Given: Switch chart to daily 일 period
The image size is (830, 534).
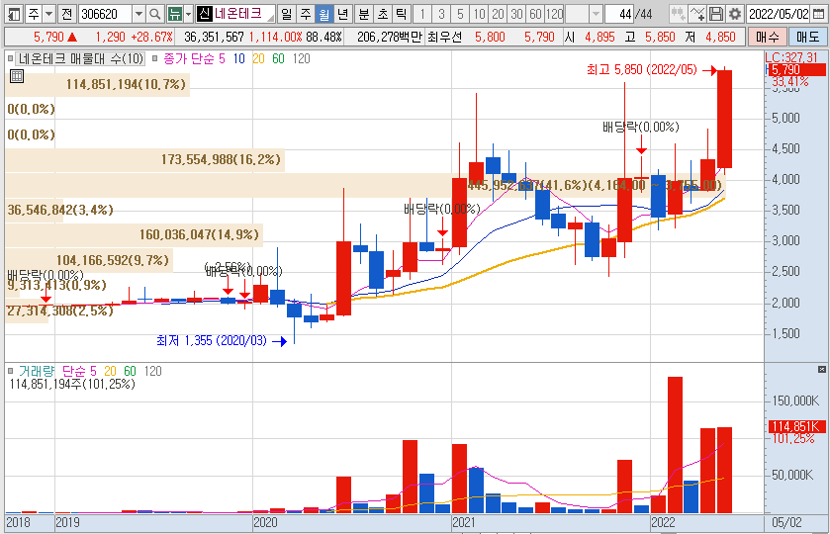Looking at the screenshot, I should point(286,14).
